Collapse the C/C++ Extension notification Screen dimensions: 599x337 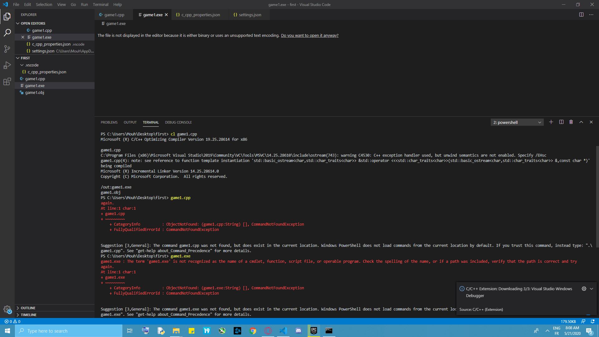591,289
